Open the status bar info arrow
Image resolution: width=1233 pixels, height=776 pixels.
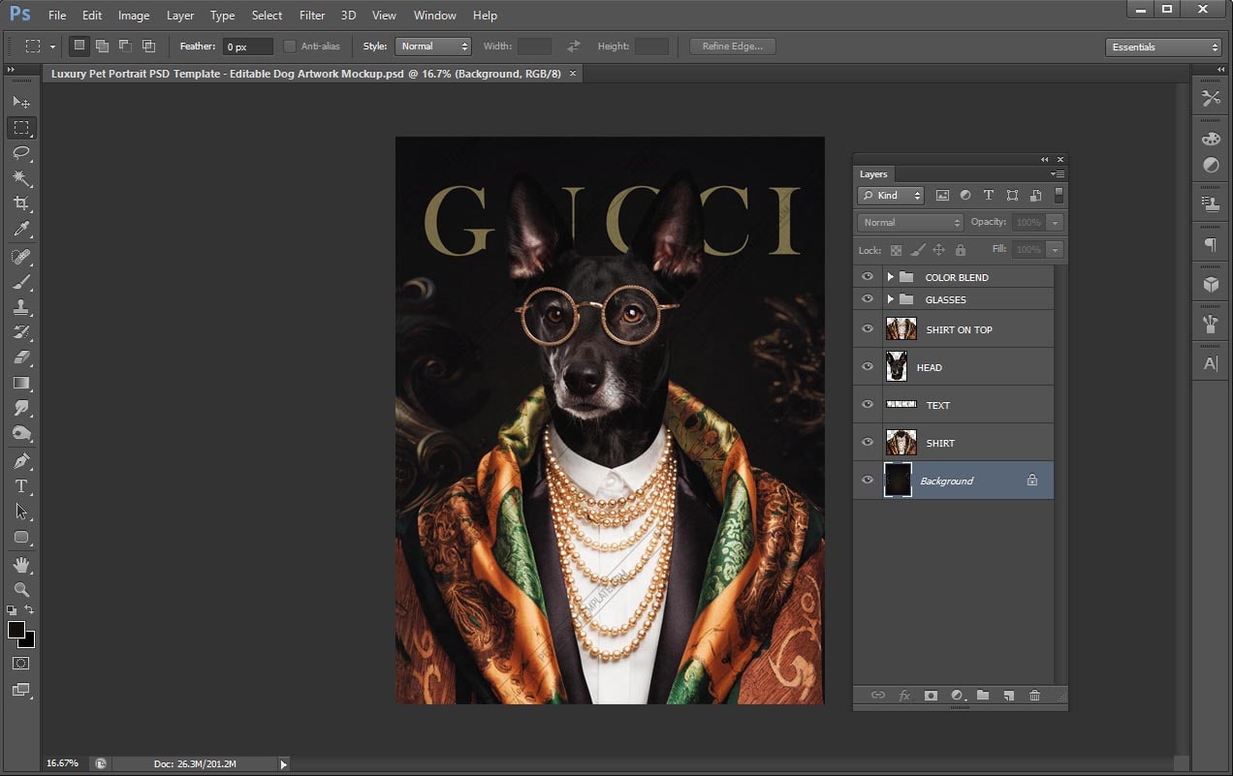pos(283,764)
